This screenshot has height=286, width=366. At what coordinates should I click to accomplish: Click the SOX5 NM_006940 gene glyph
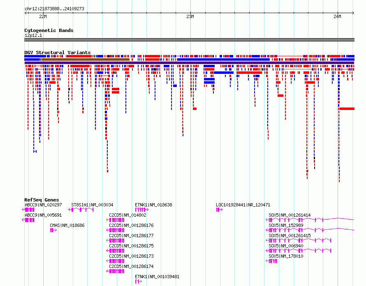pos(299,251)
